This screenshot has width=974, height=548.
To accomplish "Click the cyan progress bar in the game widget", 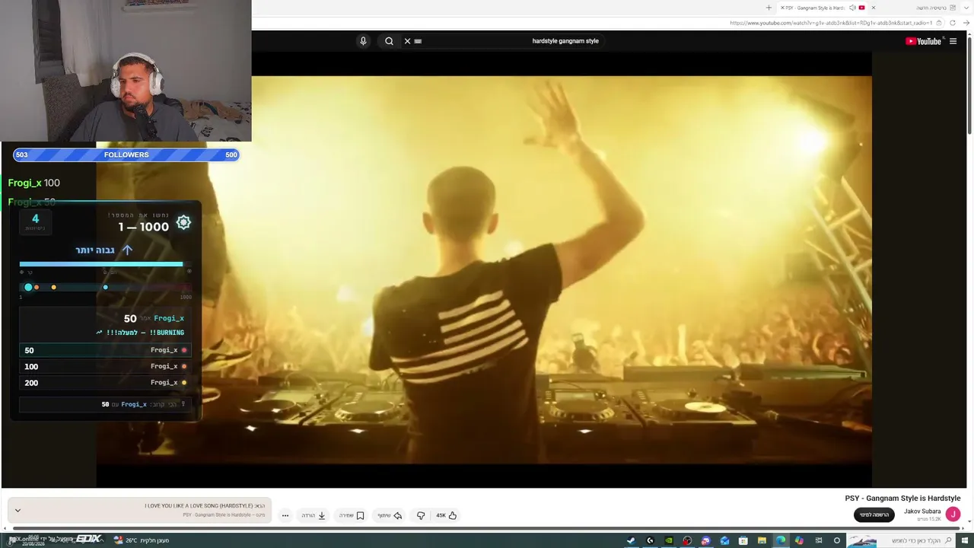I will [101, 264].
